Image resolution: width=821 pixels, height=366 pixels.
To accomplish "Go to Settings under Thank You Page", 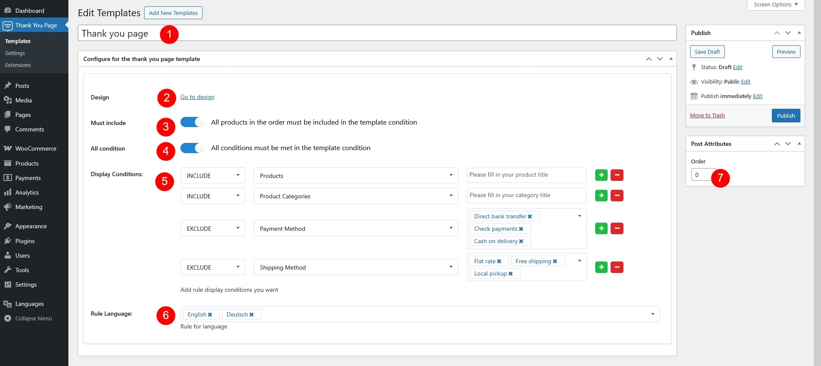I will click(x=15, y=53).
